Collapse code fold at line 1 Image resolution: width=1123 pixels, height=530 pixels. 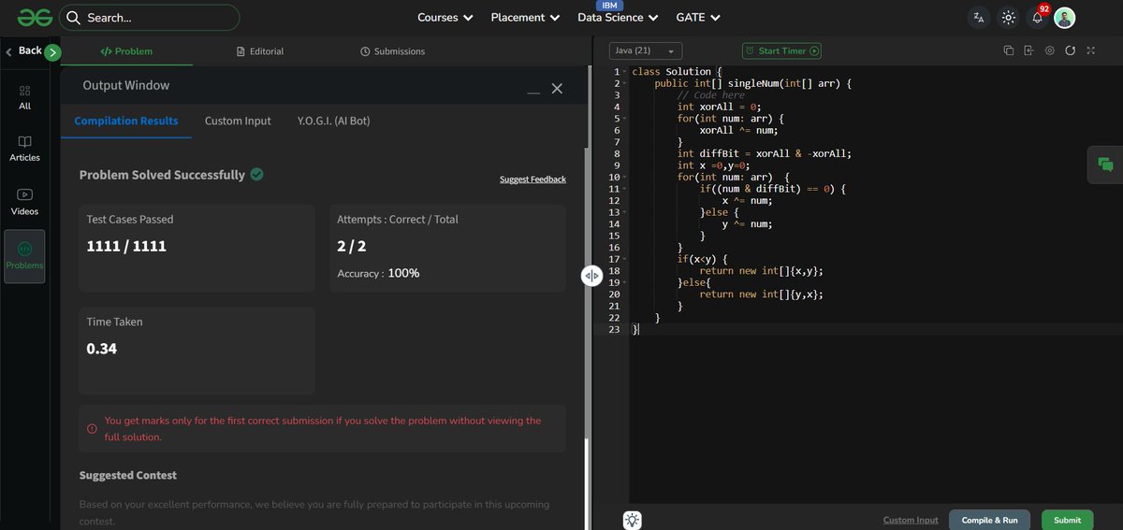[624, 72]
